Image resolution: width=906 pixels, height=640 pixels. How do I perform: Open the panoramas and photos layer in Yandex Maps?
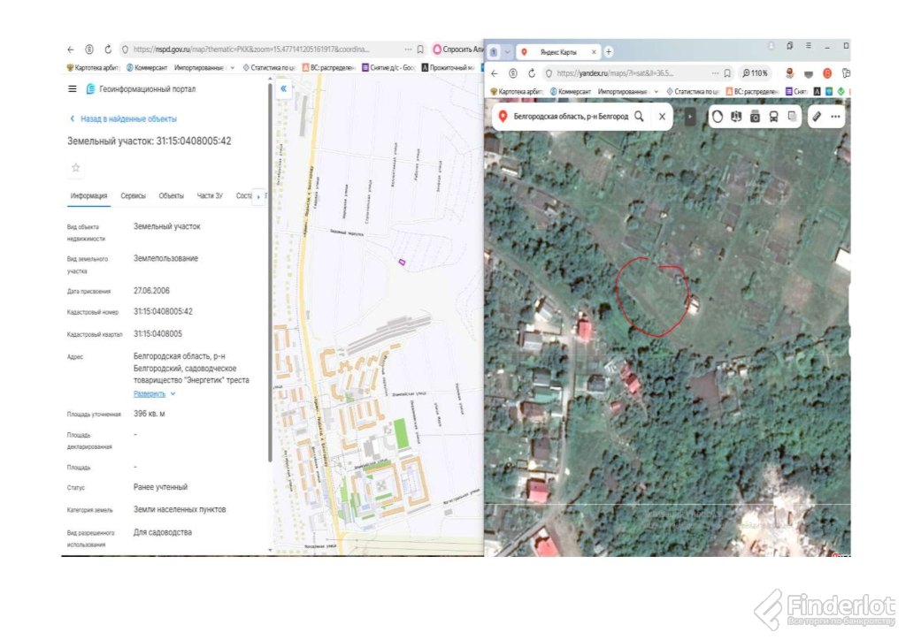[x=755, y=117]
